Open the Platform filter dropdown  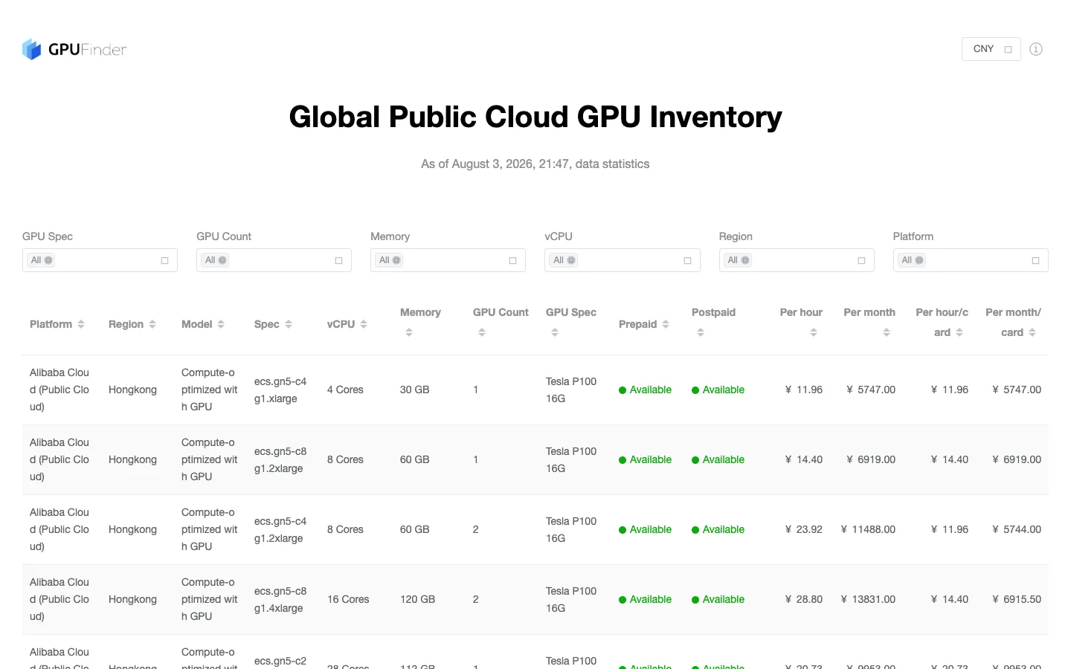(x=971, y=260)
